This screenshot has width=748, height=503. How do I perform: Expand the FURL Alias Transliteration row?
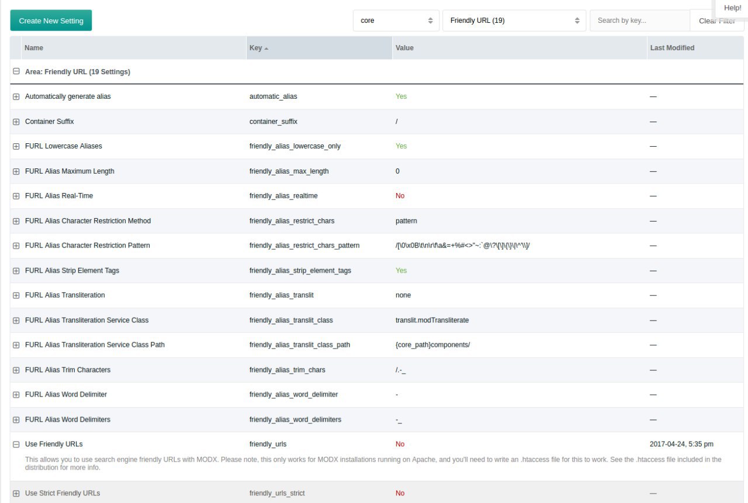[x=16, y=295]
